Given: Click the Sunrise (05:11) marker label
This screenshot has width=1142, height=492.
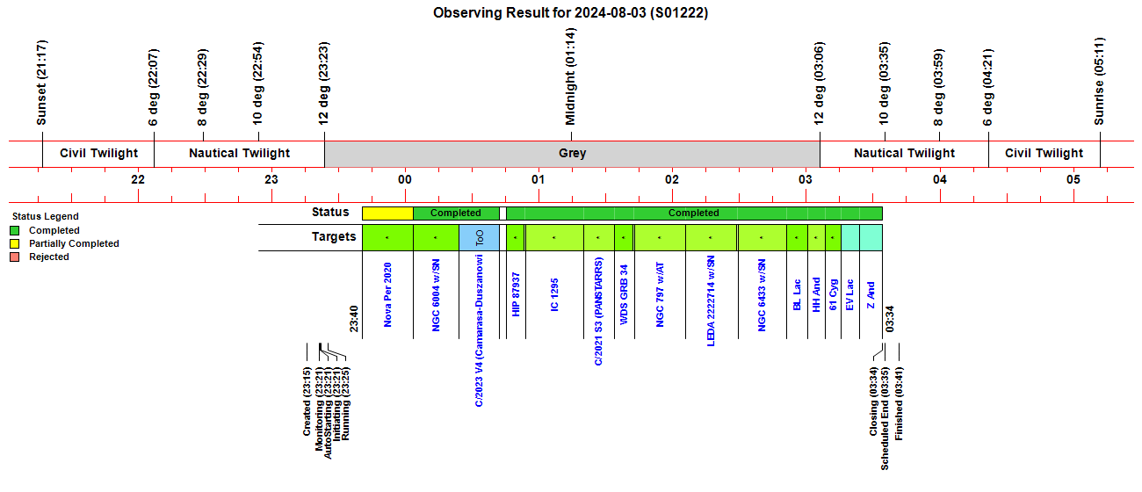Looking at the screenshot, I should click(x=1100, y=81).
